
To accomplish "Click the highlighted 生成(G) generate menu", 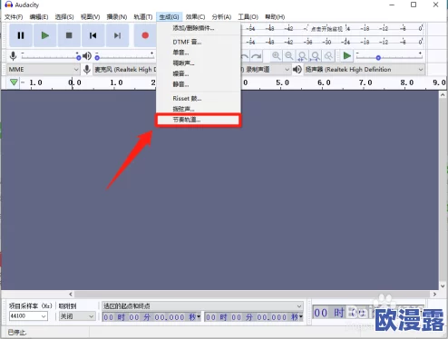I will pos(169,17).
